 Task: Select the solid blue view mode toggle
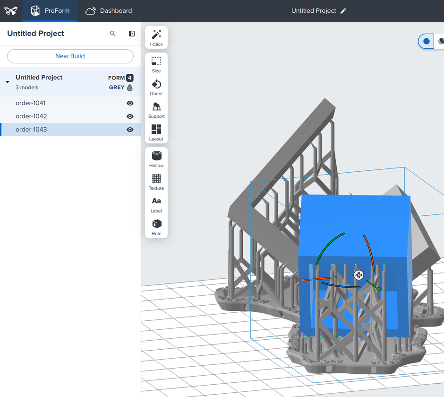pyautogui.click(x=426, y=41)
